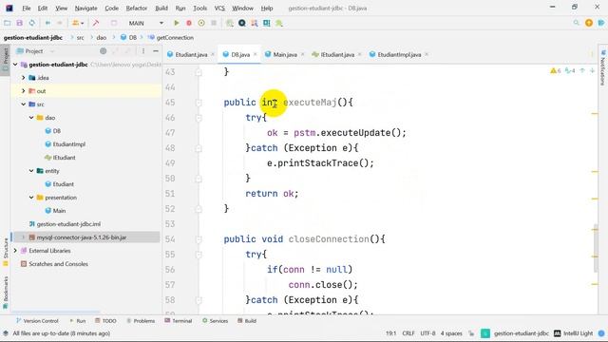Expand External Libraries node
Screen dimensions: 608x342
point(15,251)
